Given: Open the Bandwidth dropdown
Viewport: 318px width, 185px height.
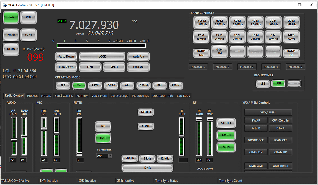Looking at the screenshot, I should 110,156.
